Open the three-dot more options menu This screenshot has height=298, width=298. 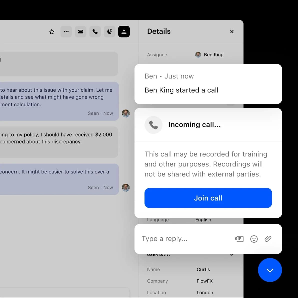[x=66, y=31]
